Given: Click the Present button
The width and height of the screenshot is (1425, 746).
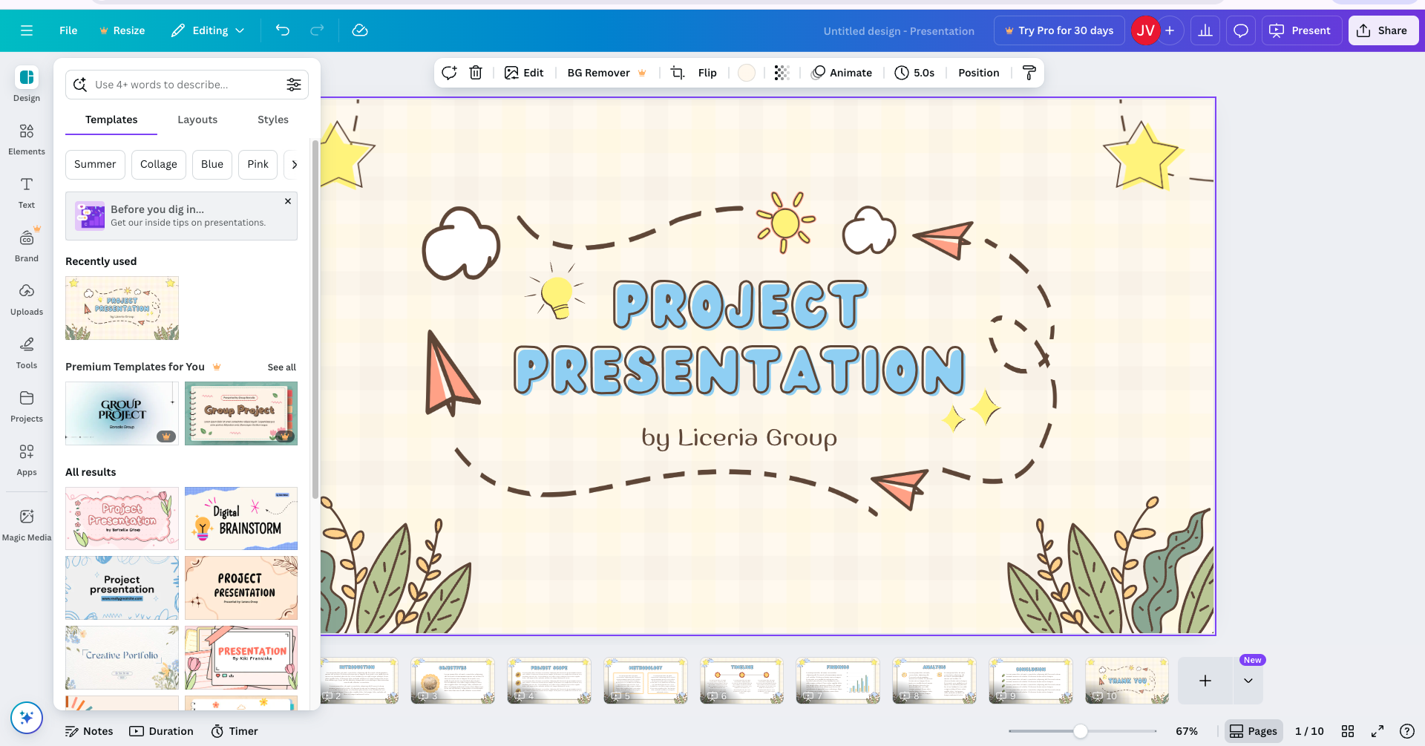Looking at the screenshot, I should click(1301, 30).
